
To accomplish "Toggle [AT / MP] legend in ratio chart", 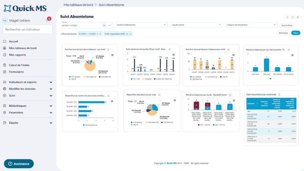I will point(135,79).
